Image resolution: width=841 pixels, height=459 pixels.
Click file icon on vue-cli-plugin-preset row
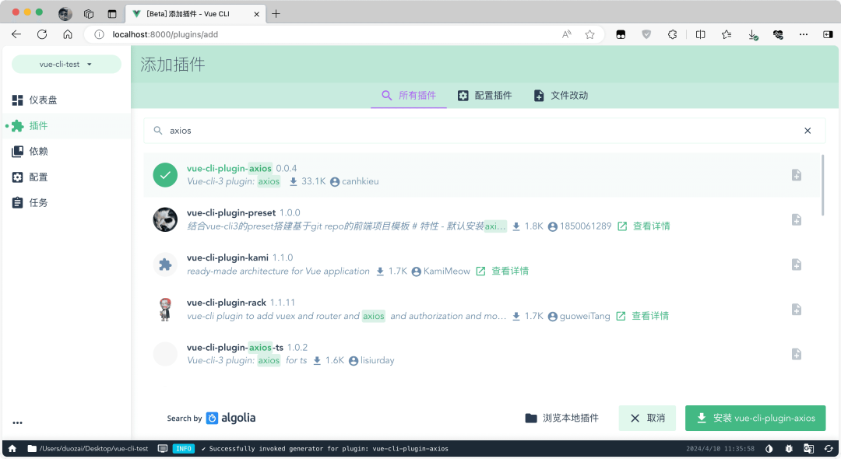click(x=797, y=219)
